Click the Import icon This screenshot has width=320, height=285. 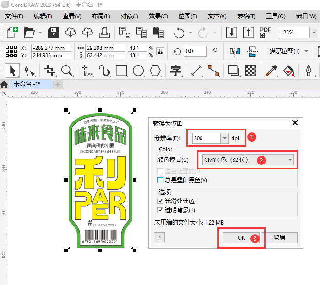click(x=232, y=33)
